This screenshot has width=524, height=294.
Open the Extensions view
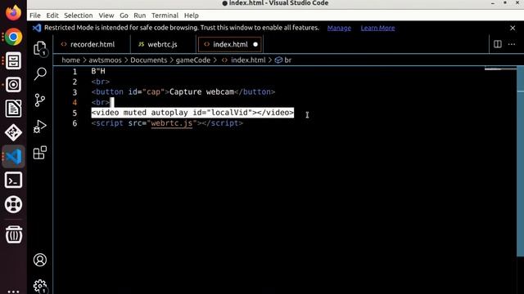tap(40, 153)
